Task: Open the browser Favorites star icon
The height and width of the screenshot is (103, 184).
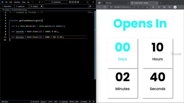Action: pos(159,7)
